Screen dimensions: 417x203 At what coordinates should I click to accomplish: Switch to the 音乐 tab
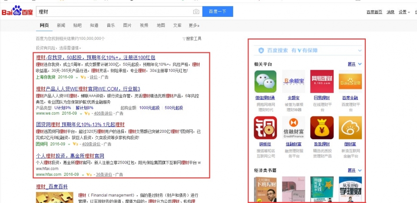(111, 26)
